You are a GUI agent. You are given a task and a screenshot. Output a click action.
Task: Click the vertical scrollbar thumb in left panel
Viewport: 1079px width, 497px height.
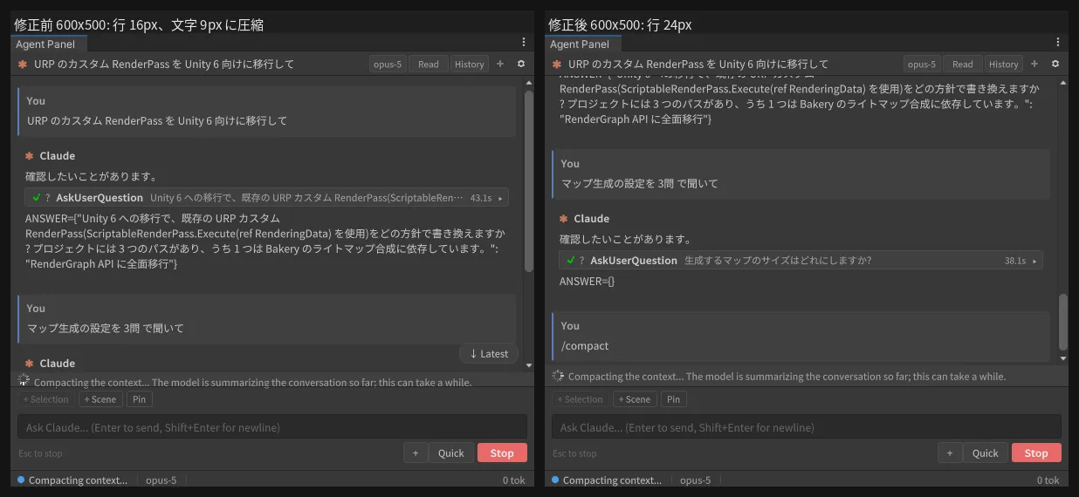[x=528, y=181]
